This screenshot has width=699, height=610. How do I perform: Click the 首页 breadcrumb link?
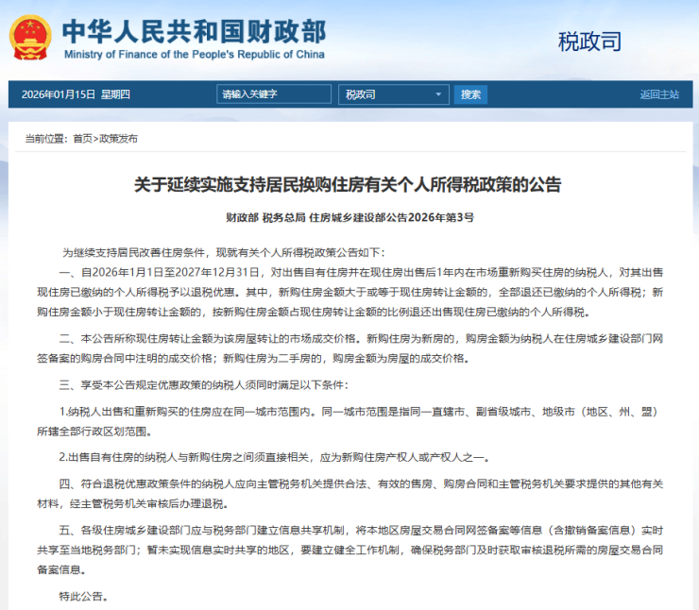[82, 139]
